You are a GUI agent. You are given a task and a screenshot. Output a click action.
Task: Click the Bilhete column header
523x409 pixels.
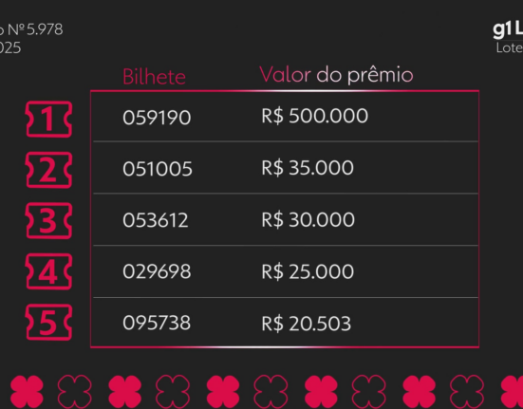[154, 77]
